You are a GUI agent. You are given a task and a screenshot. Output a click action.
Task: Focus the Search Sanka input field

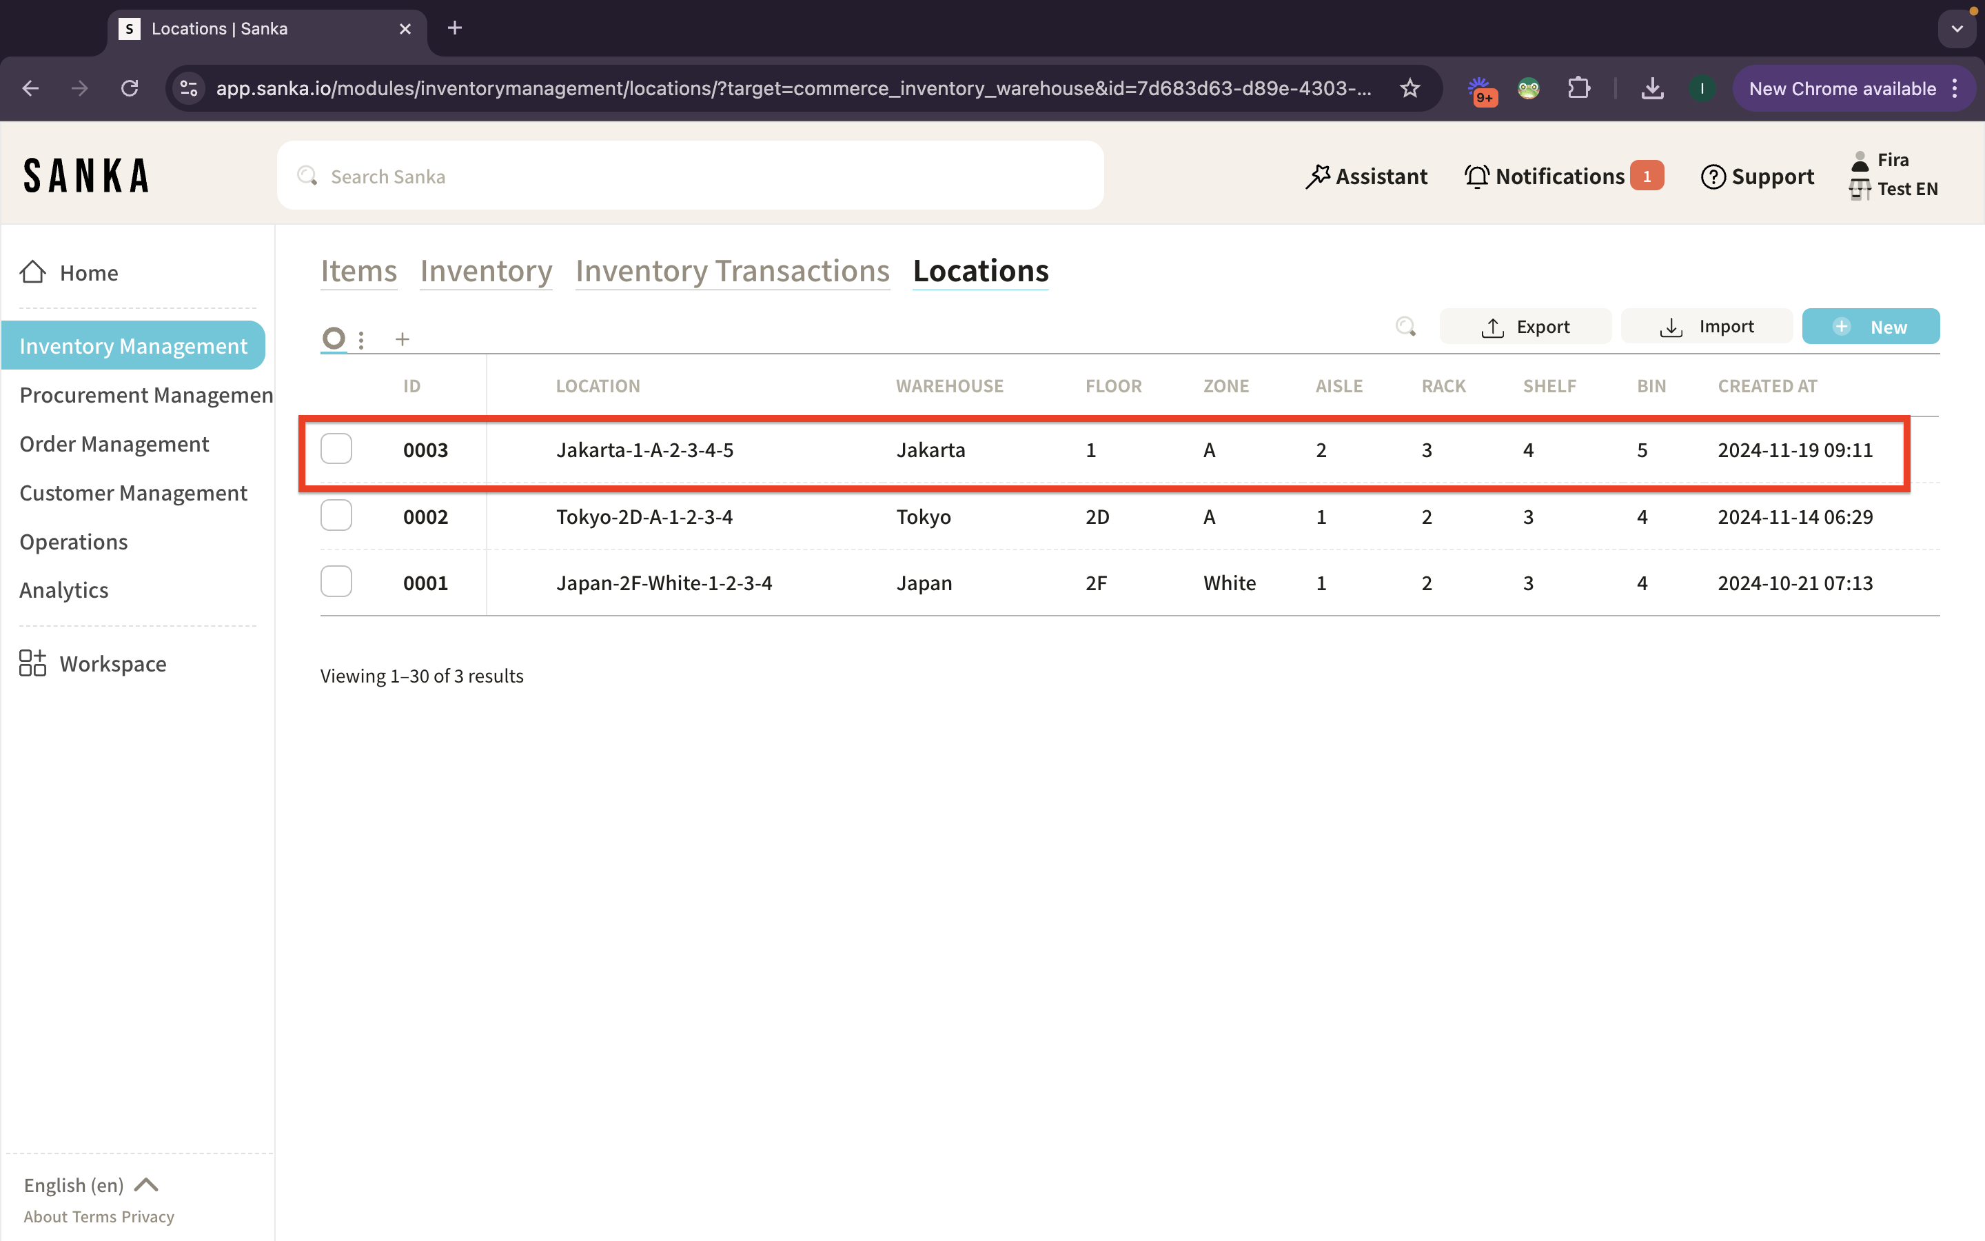[x=689, y=176]
